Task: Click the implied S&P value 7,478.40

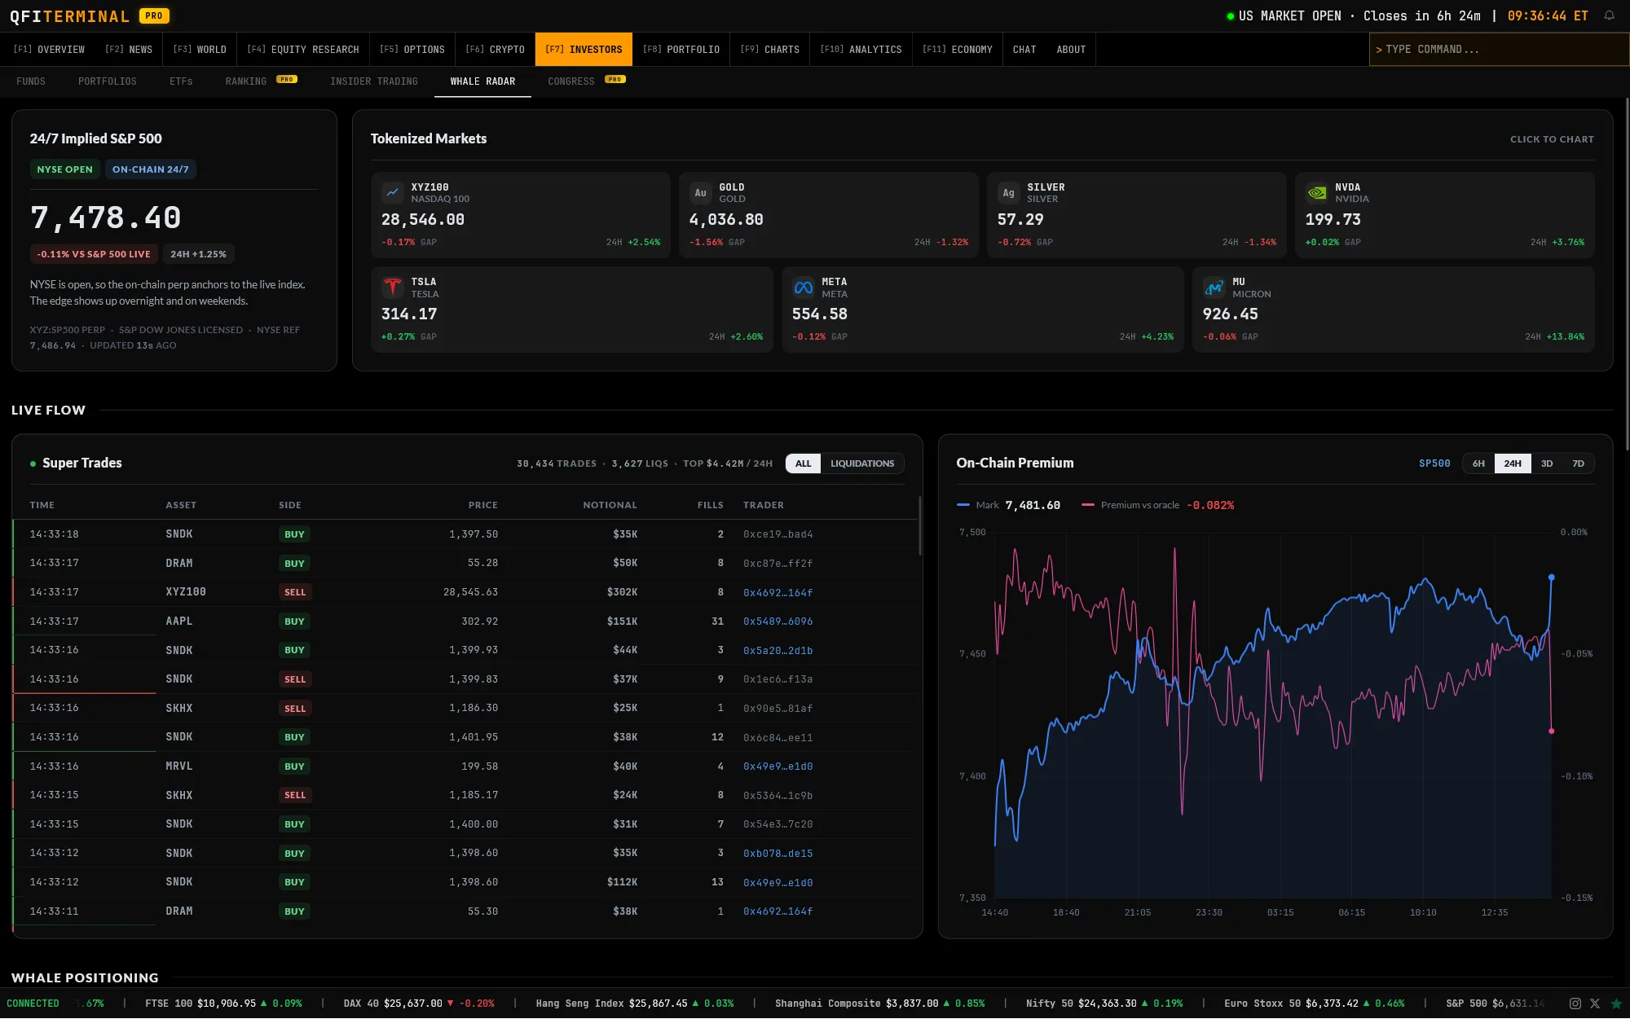Action: coord(106,217)
